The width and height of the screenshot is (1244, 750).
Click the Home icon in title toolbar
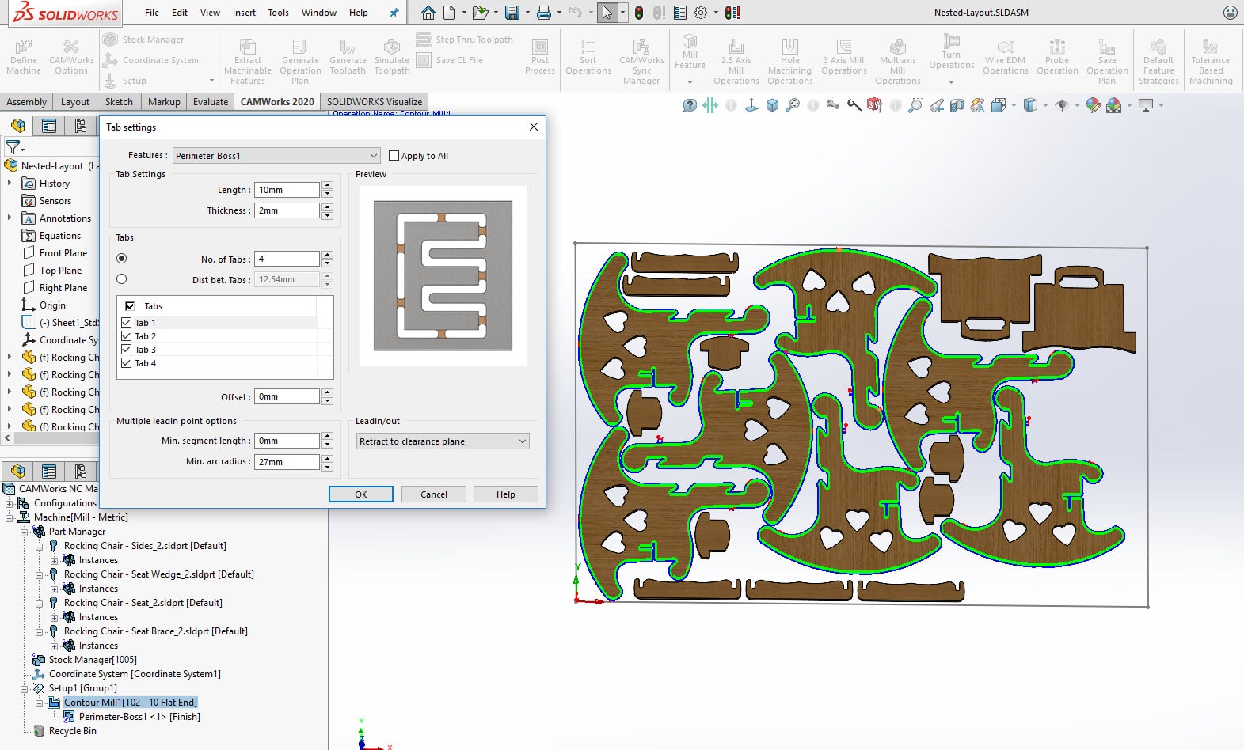[x=428, y=13]
